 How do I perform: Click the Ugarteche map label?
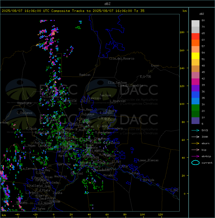coord(64,164)
